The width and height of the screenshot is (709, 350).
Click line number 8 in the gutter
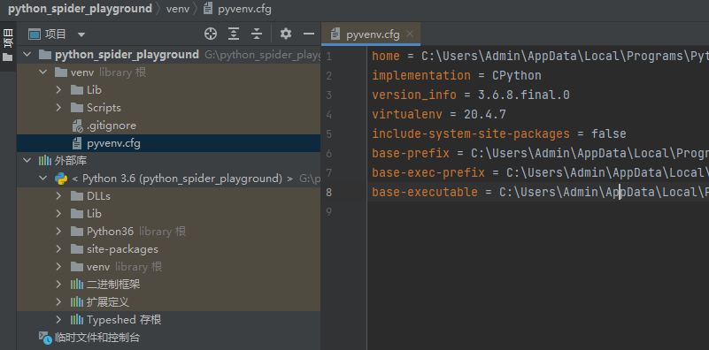[328, 192]
